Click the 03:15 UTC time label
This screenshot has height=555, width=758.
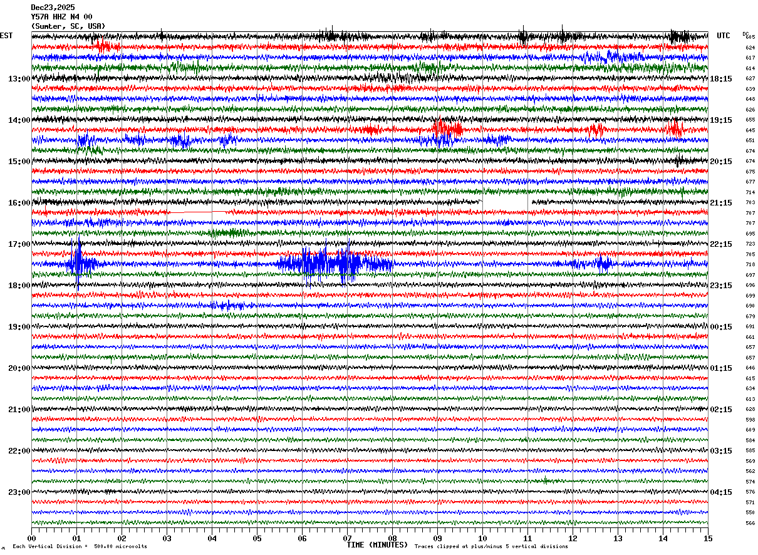(x=721, y=451)
